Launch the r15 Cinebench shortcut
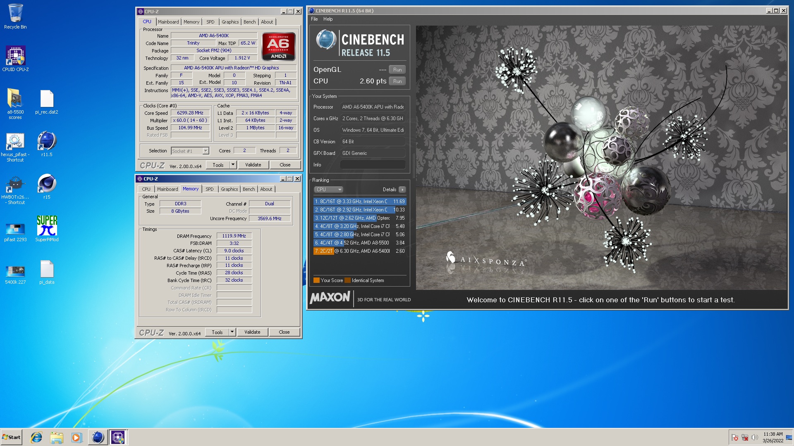Image resolution: width=794 pixels, height=446 pixels. (47, 187)
